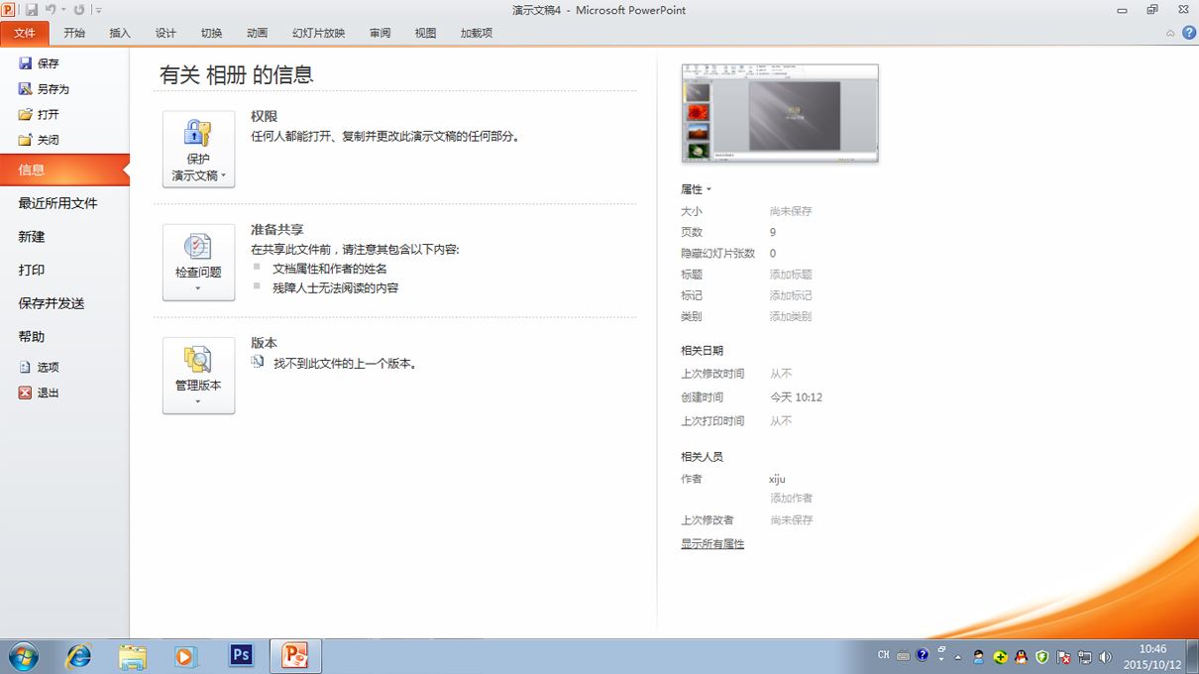Viewport: 1199px width, 674px height.
Task: Open the quick access toolbar customize dropdown
Action: [x=98, y=11]
